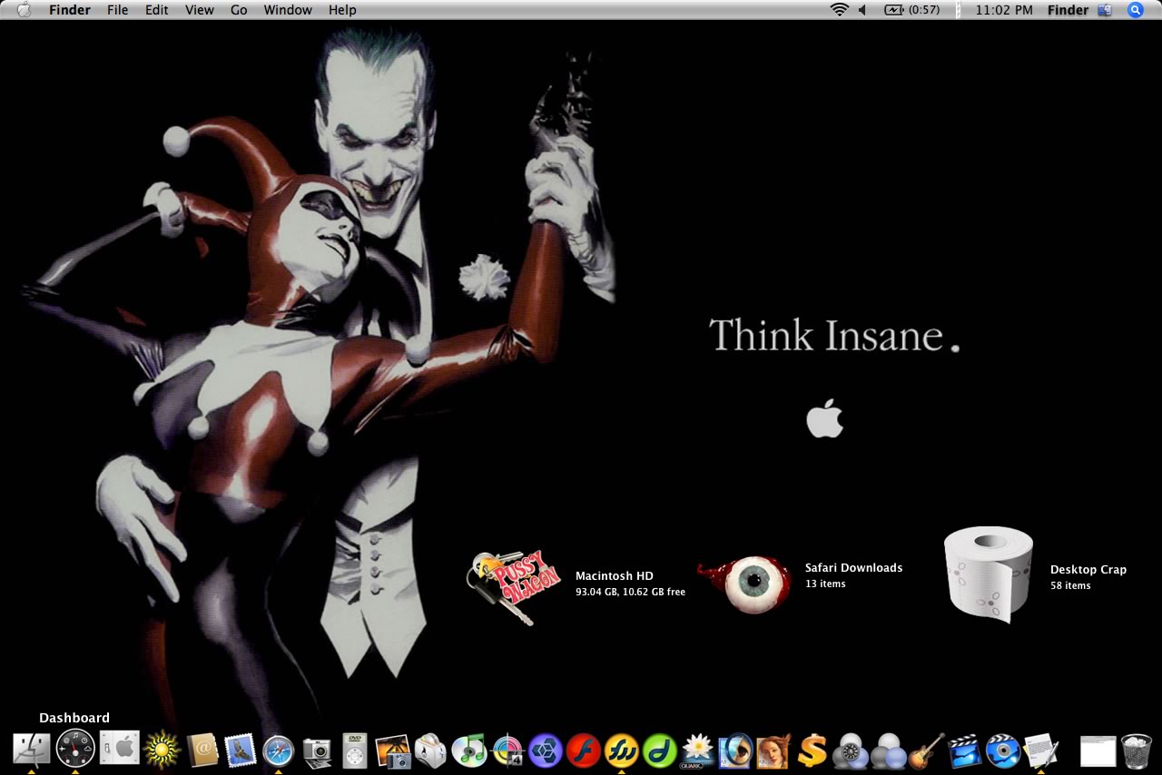Open Macromedia Dreamweaver in the dock

click(x=660, y=750)
